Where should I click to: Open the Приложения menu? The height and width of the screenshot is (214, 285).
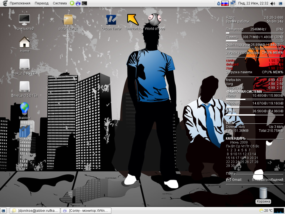(x=20, y=3)
